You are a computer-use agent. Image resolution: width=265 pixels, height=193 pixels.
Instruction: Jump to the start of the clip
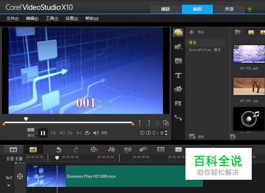click(x=53, y=133)
